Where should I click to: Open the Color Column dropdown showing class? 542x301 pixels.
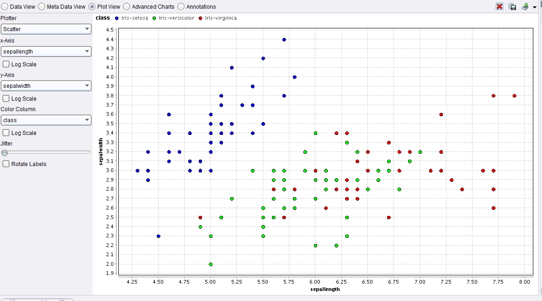click(46, 120)
